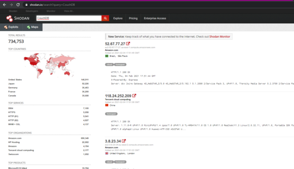Click cloud tag under 3.8.23.34
Viewport: 294px width, 169px height.
109,162
